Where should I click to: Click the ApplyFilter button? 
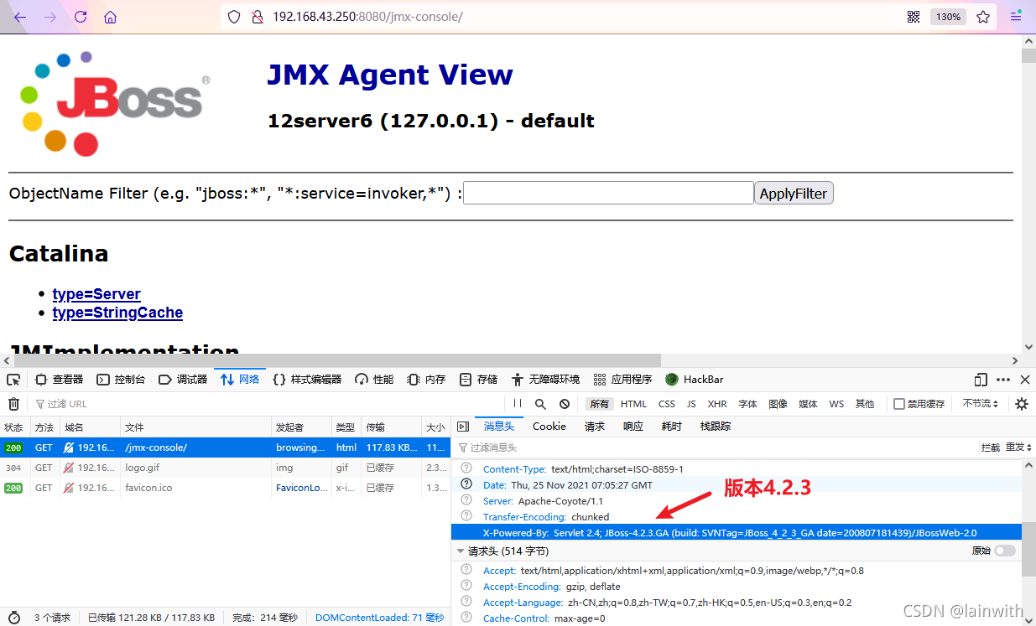pyautogui.click(x=794, y=194)
